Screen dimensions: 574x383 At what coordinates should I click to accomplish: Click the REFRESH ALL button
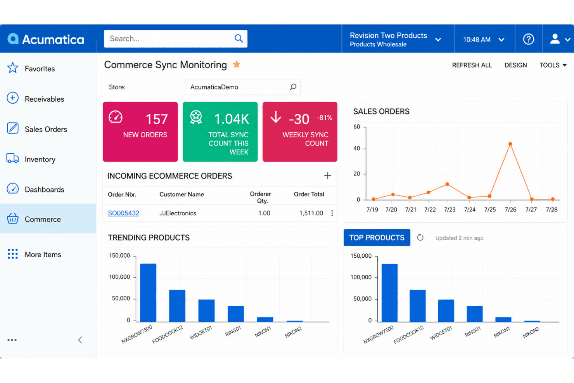(x=472, y=65)
